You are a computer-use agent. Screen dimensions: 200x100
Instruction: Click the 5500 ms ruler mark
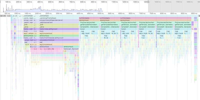(111, 14)
